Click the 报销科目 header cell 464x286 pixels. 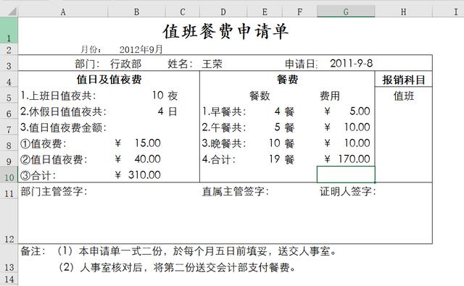click(404, 80)
